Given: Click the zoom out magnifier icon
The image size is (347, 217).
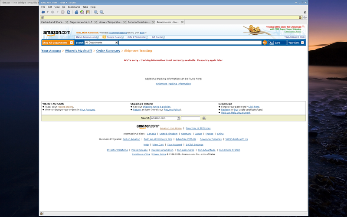Looking at the screenshot, I should coord(96,12).
